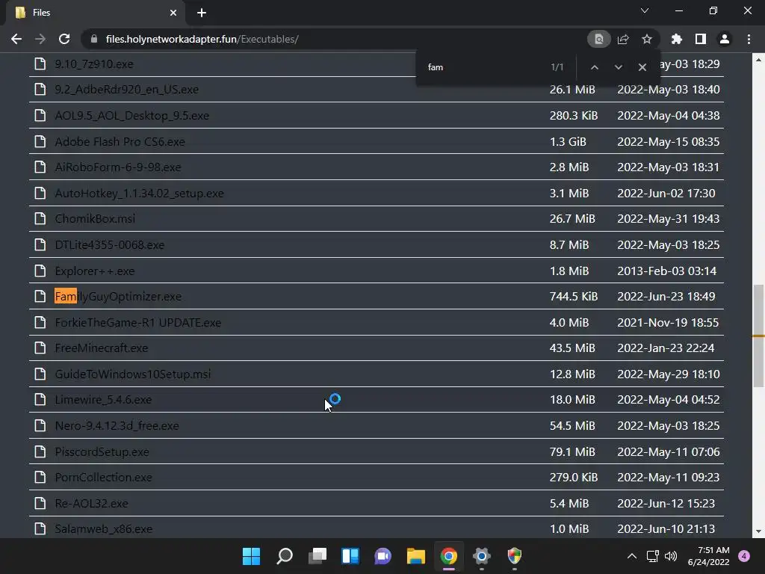Image resolution: width=765 pixels, height=574 pixels.
Task: Click the scrollbar up arrow
Action: [758, 60]
